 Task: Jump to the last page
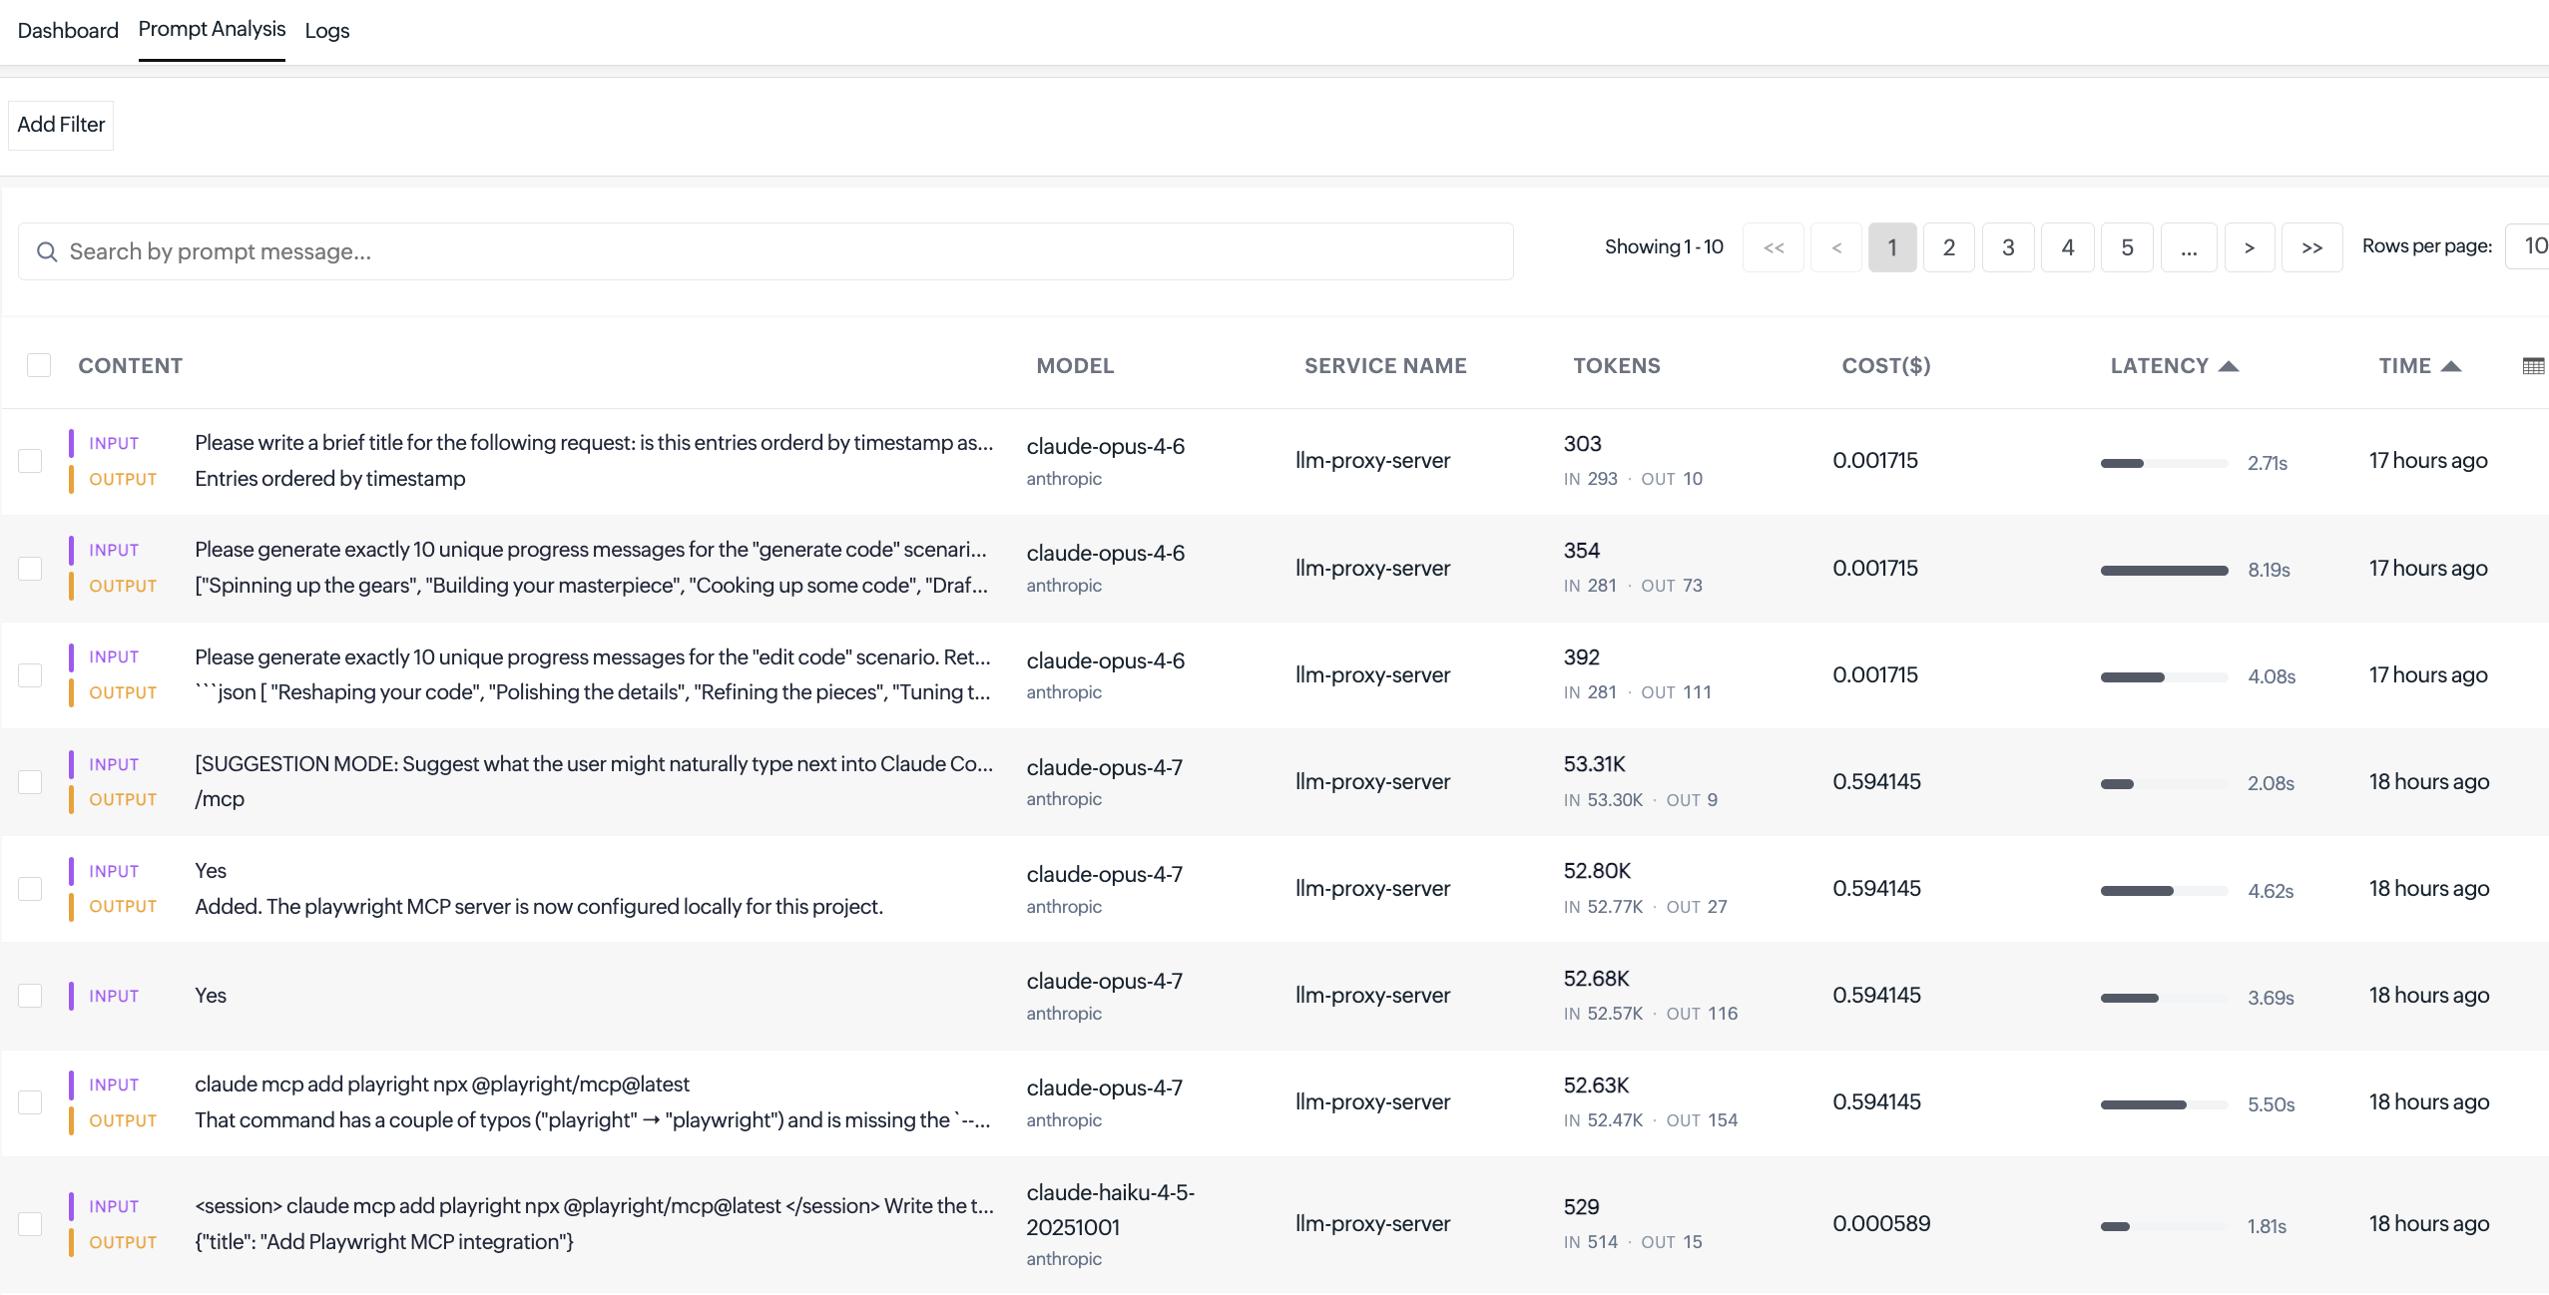(x=2312, y=247)
